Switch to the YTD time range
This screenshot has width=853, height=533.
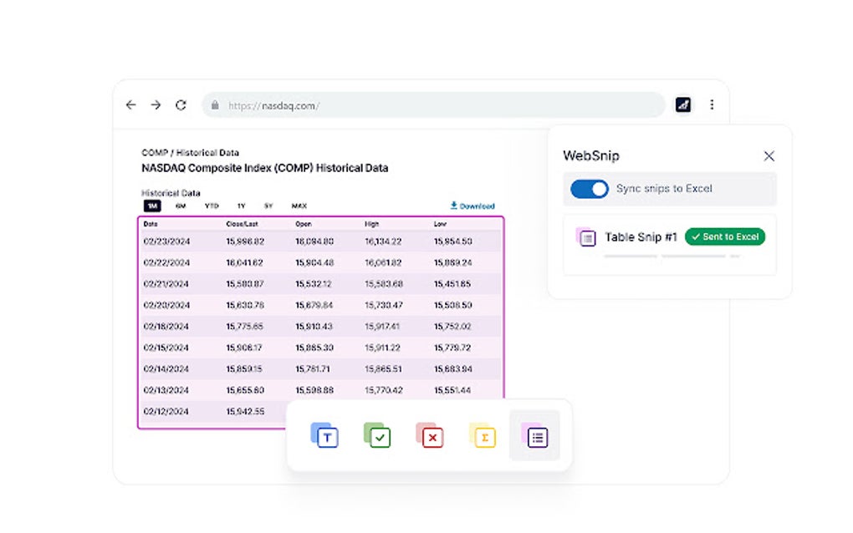tap(212, 206)
